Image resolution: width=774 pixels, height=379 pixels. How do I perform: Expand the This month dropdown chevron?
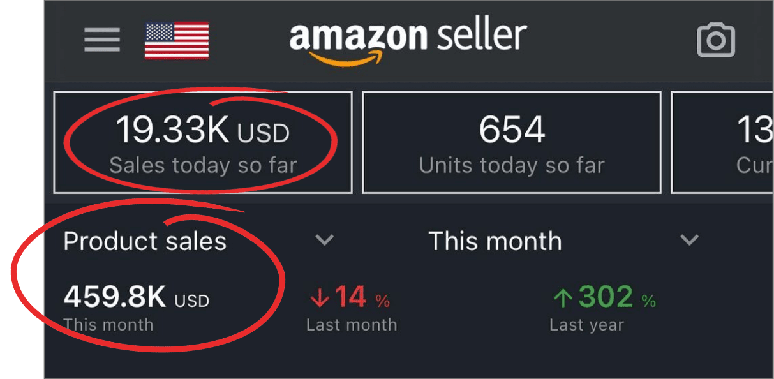click(689, 241)
